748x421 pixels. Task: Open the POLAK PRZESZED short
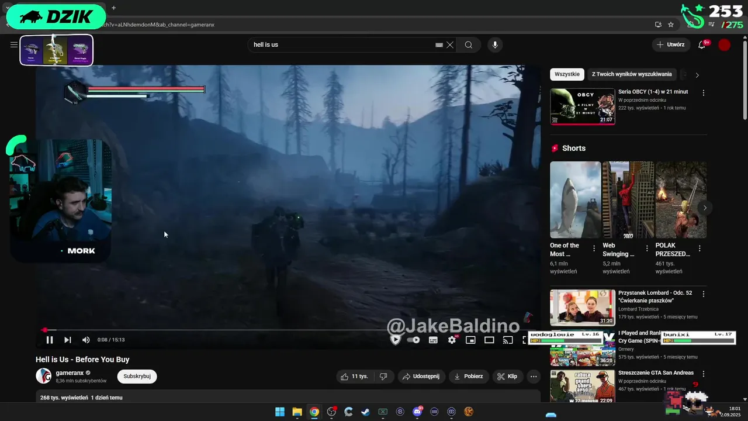pos(681,200)
